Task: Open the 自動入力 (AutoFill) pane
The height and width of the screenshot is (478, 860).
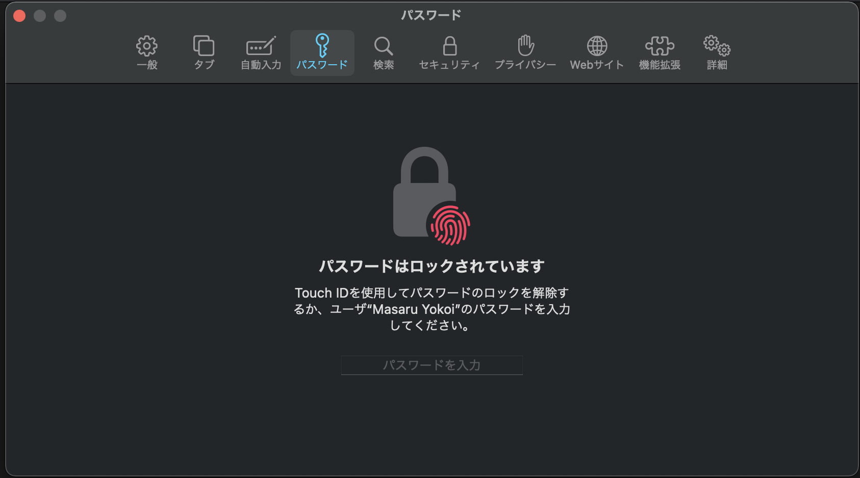Action: tap(261, 52)
